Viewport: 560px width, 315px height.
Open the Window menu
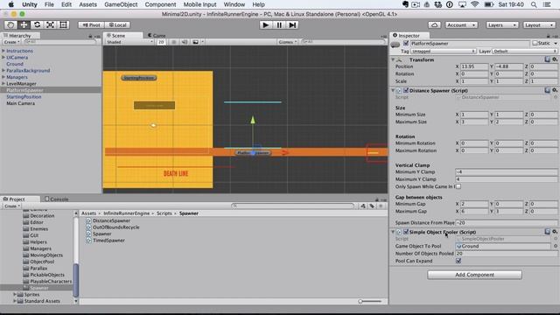(234, 4)
